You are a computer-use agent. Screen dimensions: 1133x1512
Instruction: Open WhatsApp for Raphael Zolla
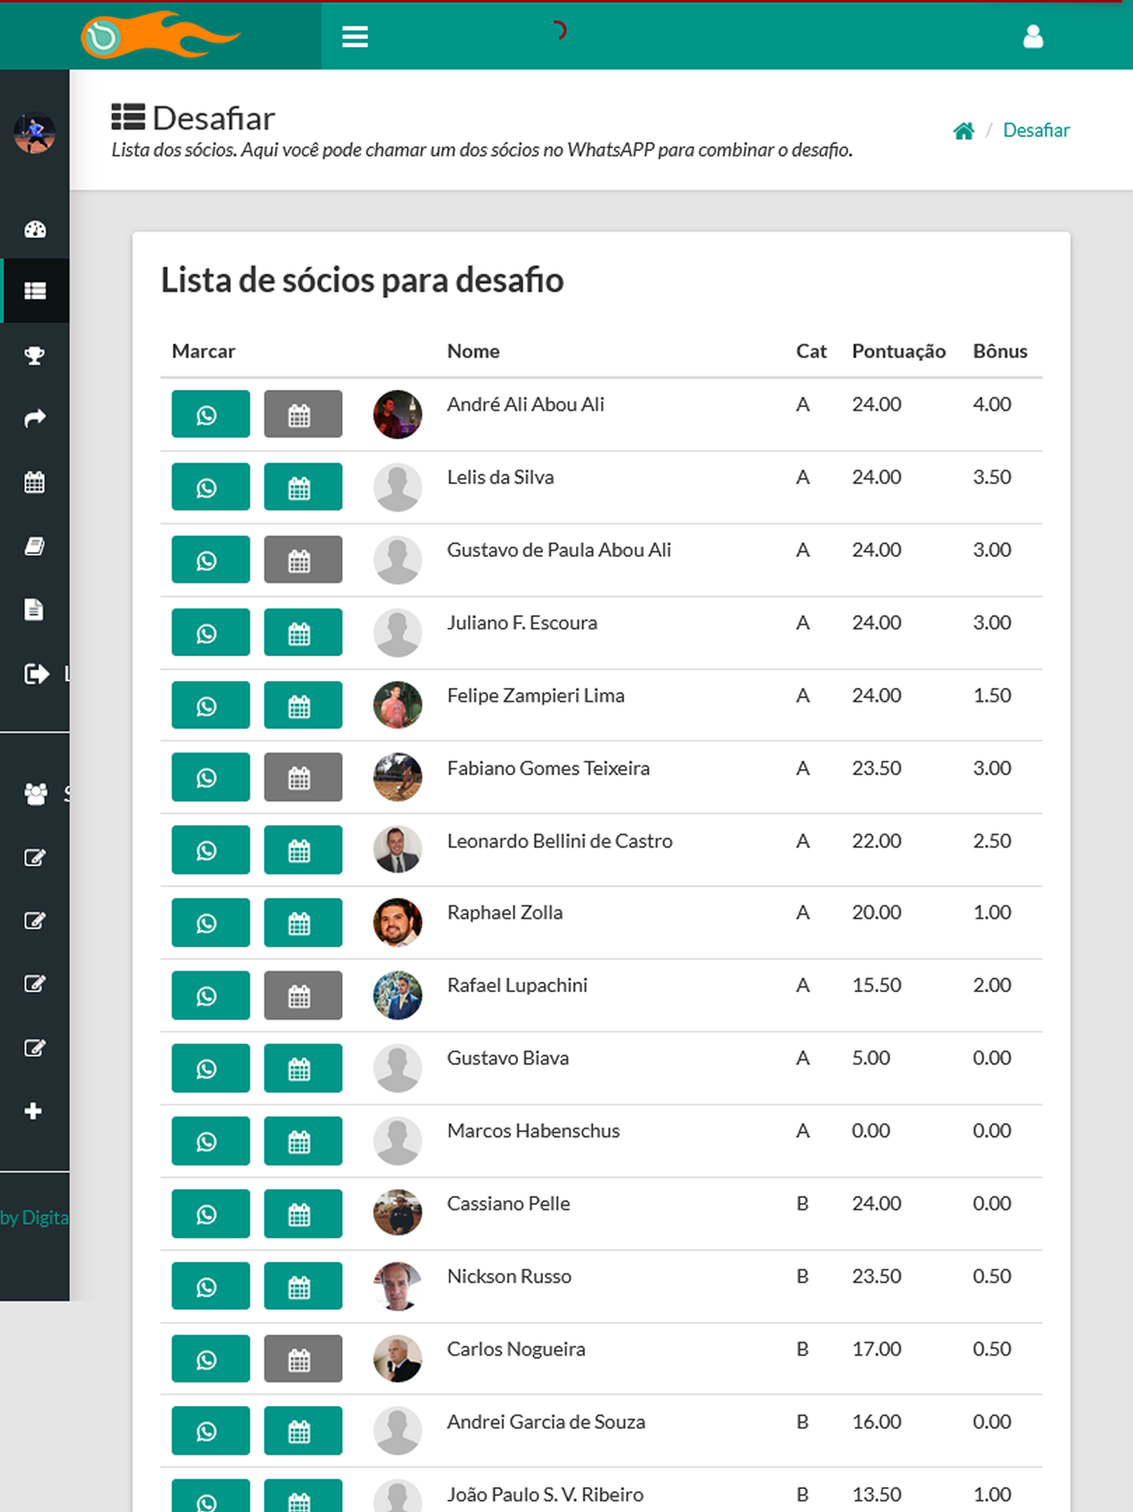click(210, 923)
